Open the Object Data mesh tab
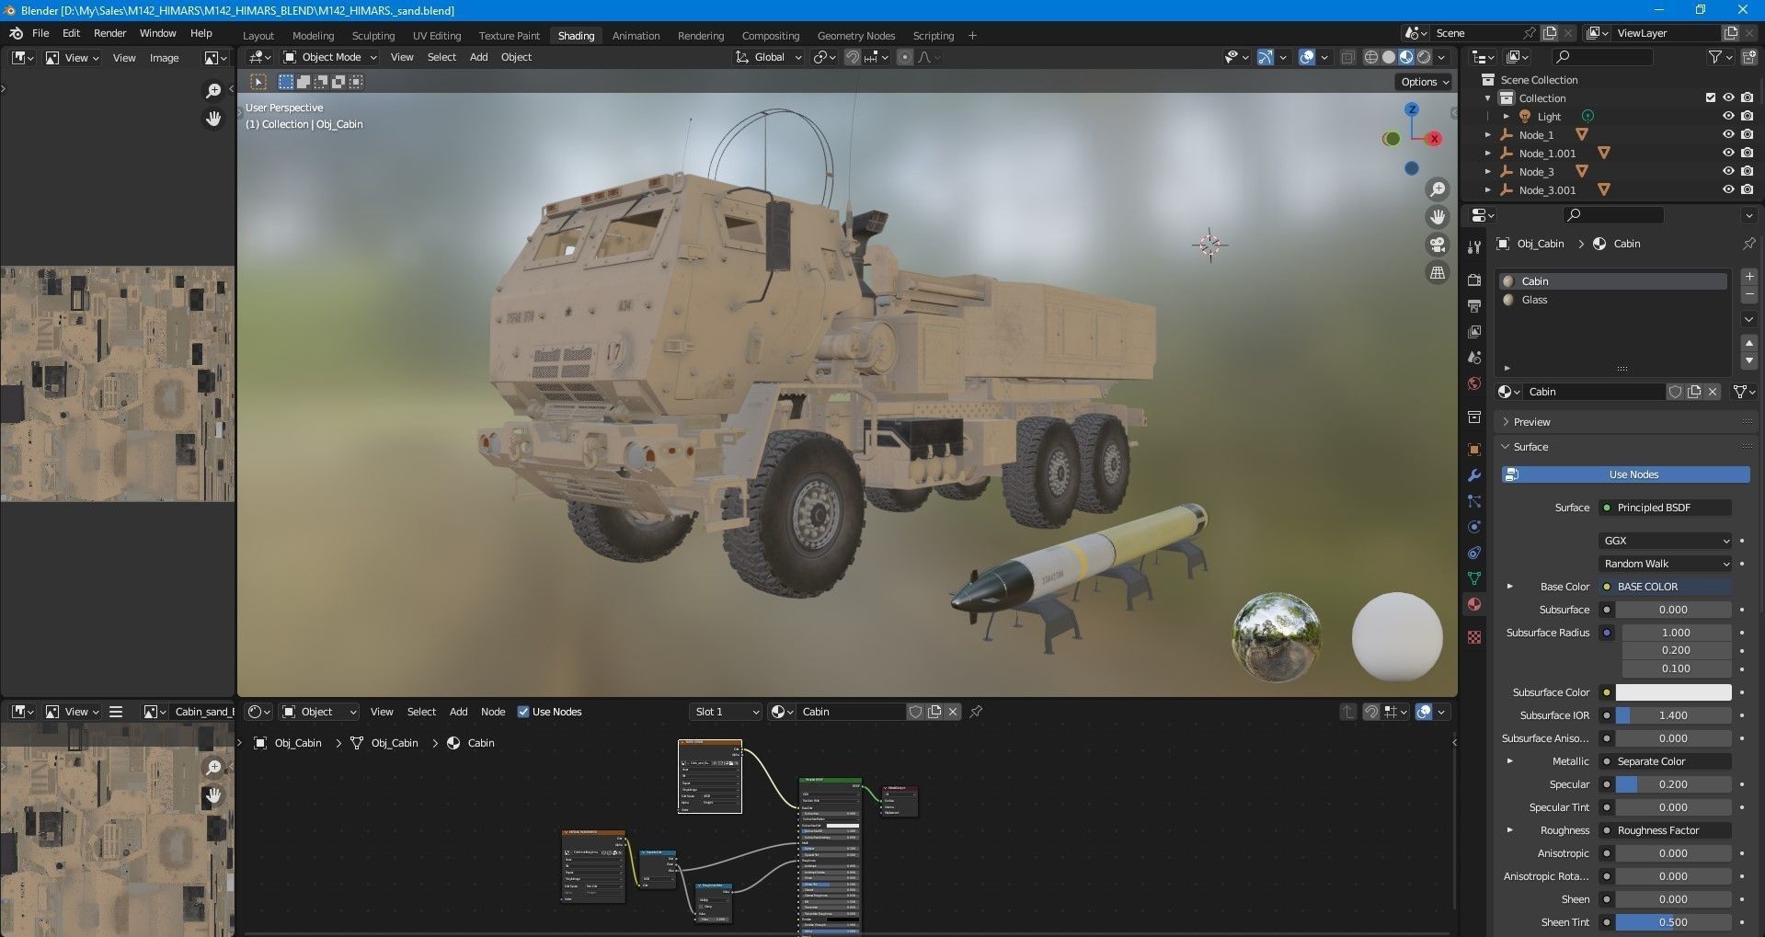The width and height of the screenshot is (1765, 937). click(x=1474, y=578)
